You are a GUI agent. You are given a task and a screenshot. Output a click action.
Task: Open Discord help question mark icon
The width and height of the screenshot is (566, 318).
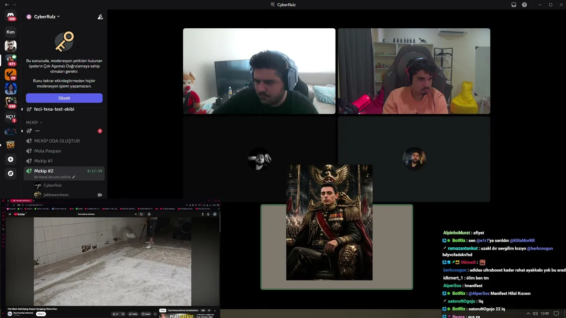pos(524,5)
